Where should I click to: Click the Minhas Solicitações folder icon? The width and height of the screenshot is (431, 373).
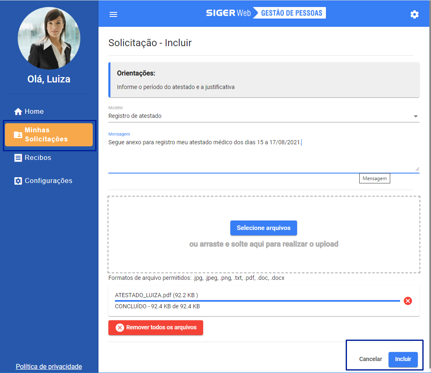point(18,135)
